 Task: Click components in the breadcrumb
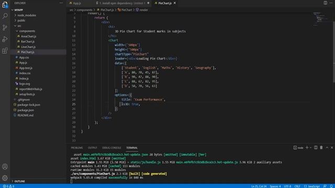[84, 10]
